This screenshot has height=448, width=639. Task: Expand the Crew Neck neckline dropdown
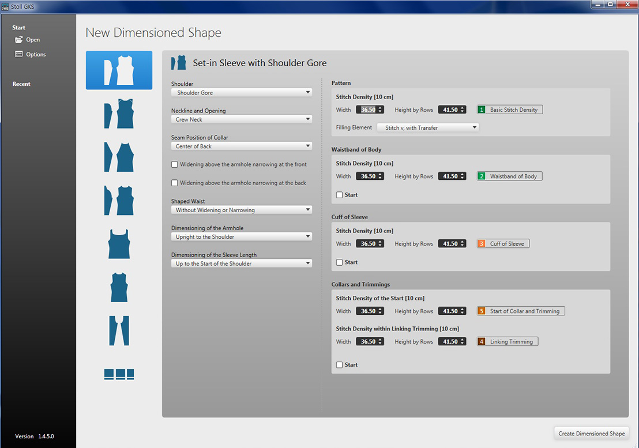pos(242,119)
